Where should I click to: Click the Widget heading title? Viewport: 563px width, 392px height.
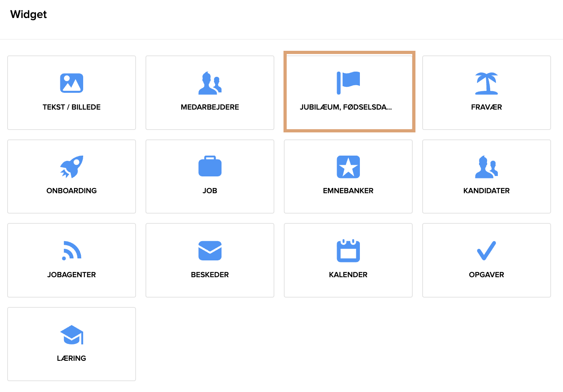[28, 14]
